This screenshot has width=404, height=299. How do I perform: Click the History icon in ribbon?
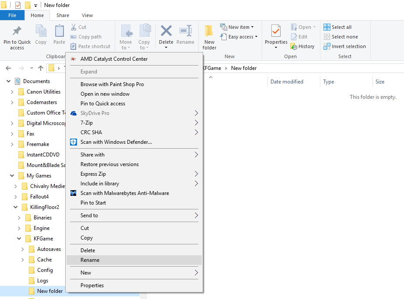[x=294, y=47]
